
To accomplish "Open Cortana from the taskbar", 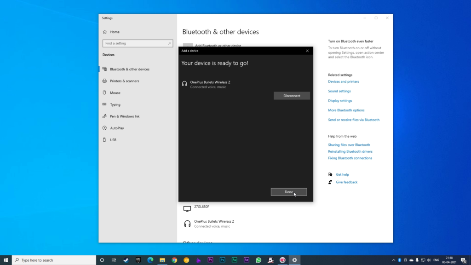I will 102,260.
